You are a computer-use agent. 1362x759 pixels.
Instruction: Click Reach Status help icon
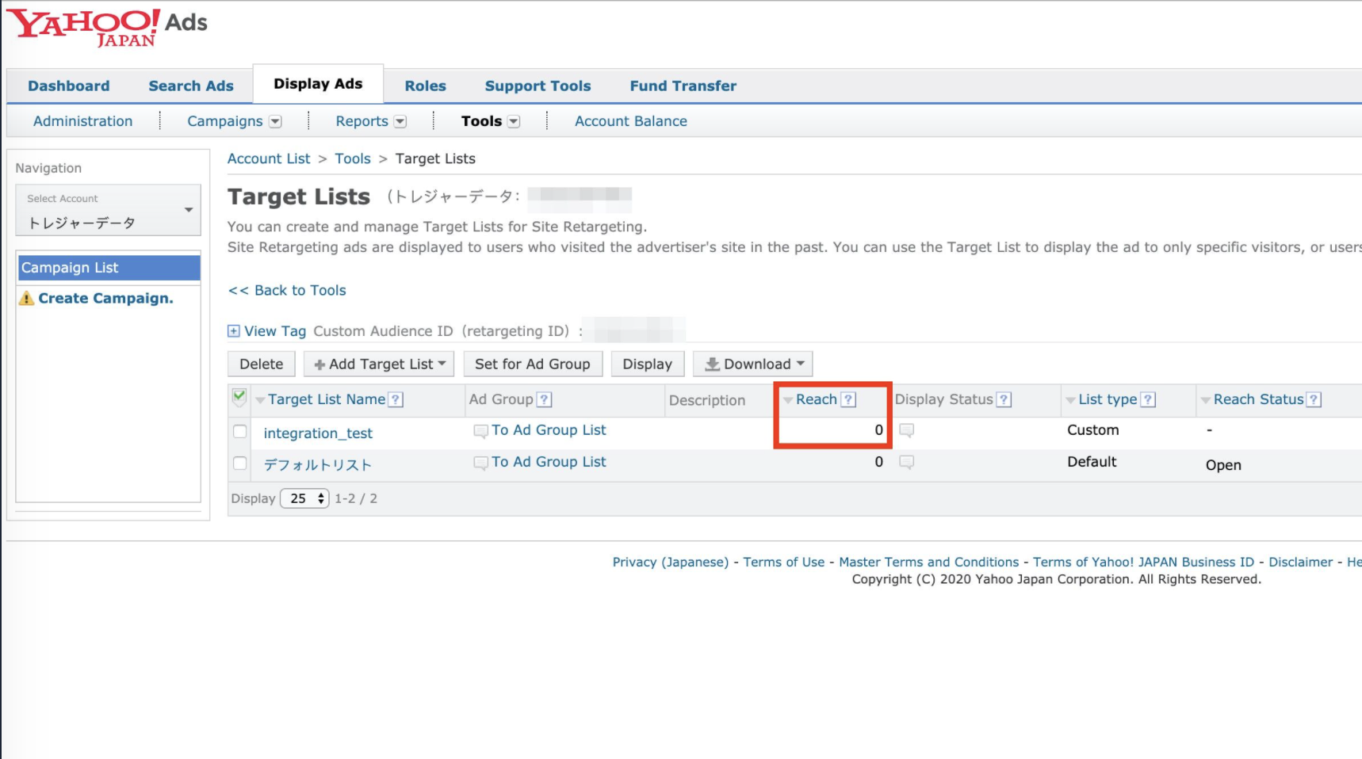point(1314,400)
